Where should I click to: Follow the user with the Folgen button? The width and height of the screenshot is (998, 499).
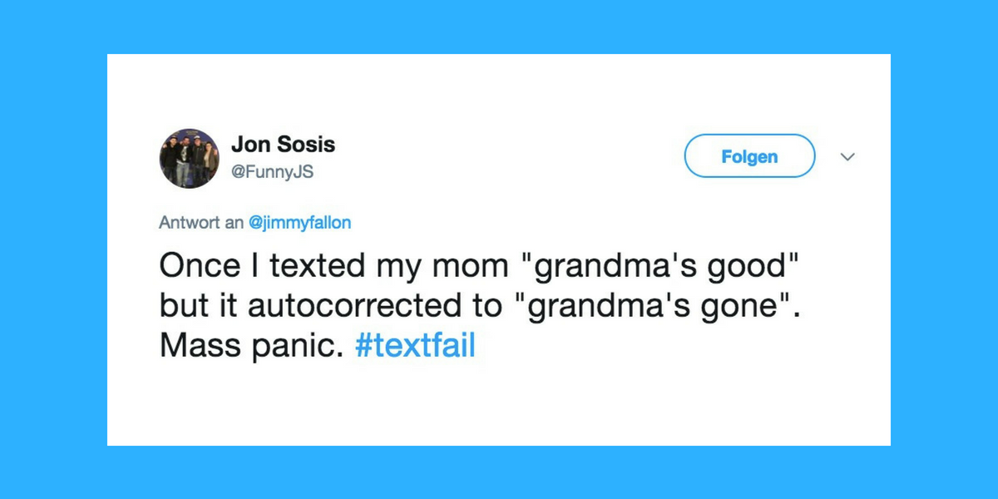(749, 156)
